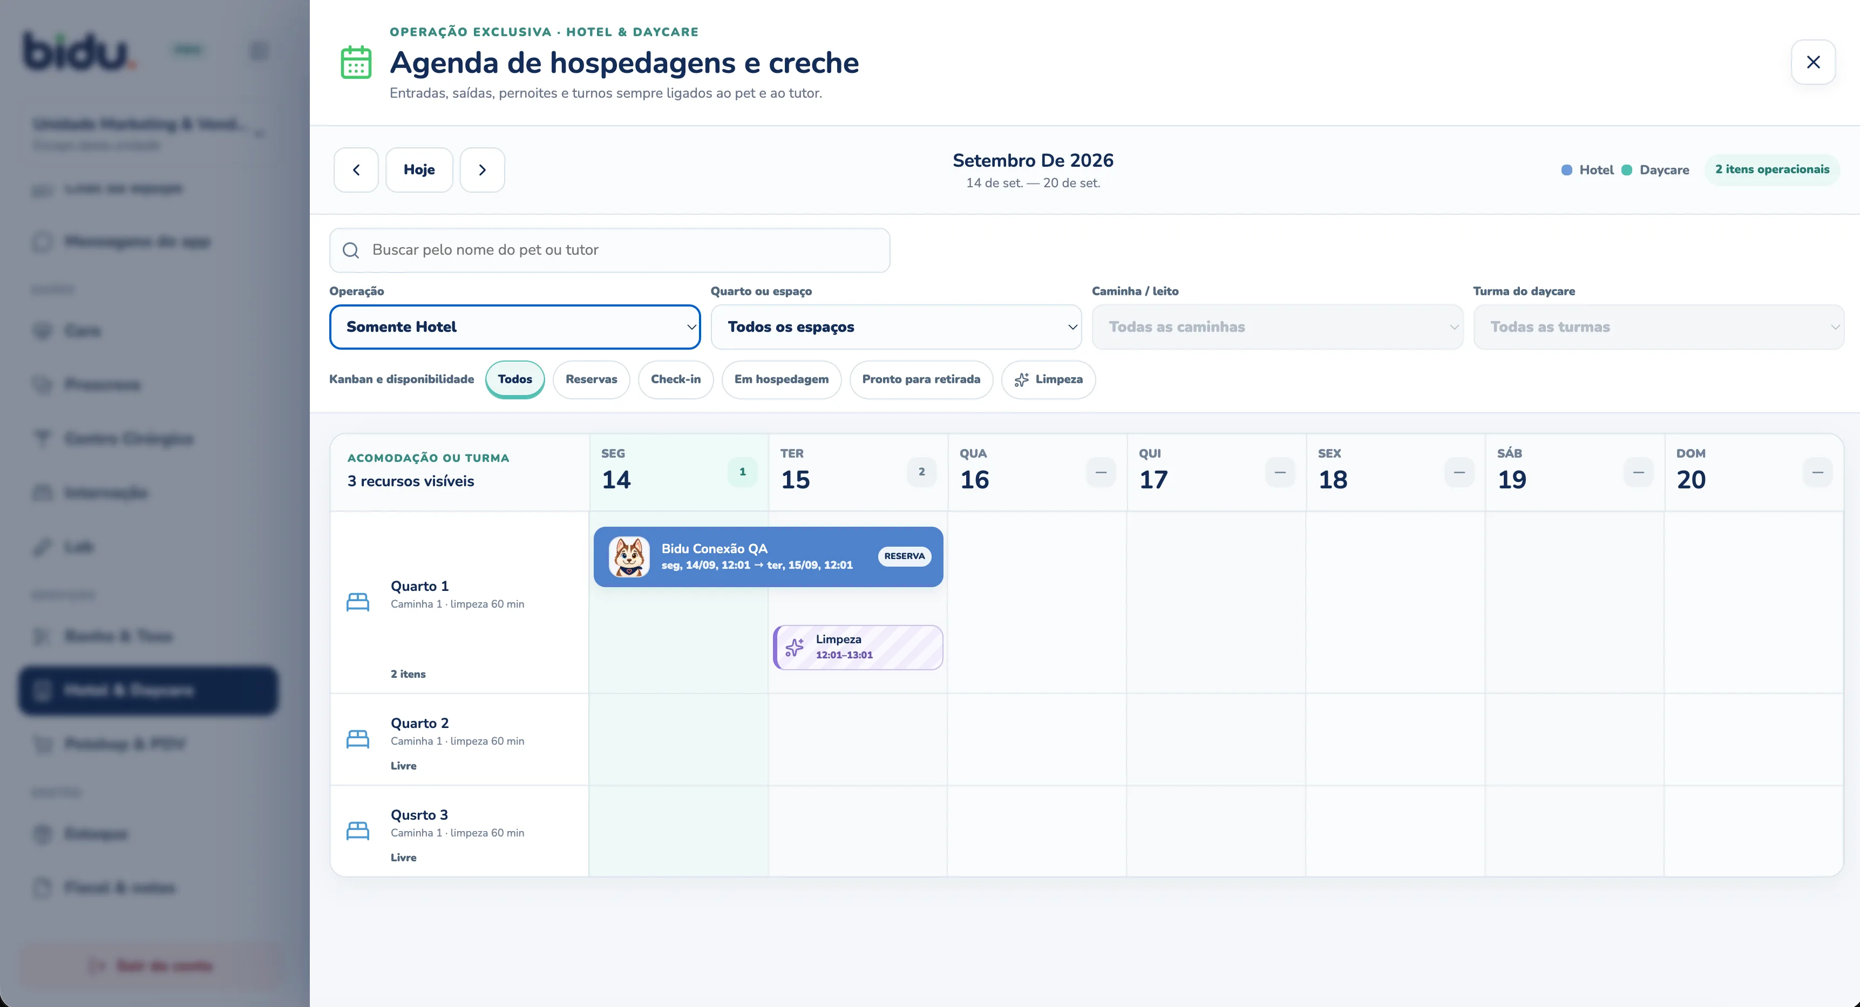The height and width of the screenshot is (1007, 1860).
Task: Filter by Check-in status
Action: 676,380
